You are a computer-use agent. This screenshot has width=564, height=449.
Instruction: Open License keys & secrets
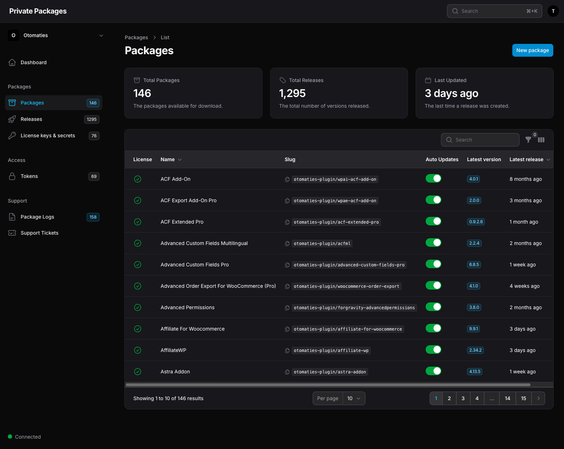[53, 136]
